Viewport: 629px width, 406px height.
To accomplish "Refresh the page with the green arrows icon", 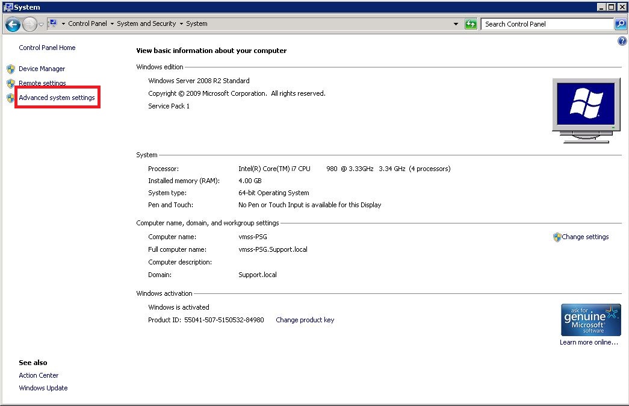I will (x=471, y=24).
